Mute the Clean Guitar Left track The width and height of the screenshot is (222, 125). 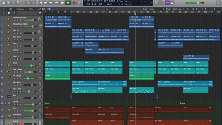pos(15,20)
